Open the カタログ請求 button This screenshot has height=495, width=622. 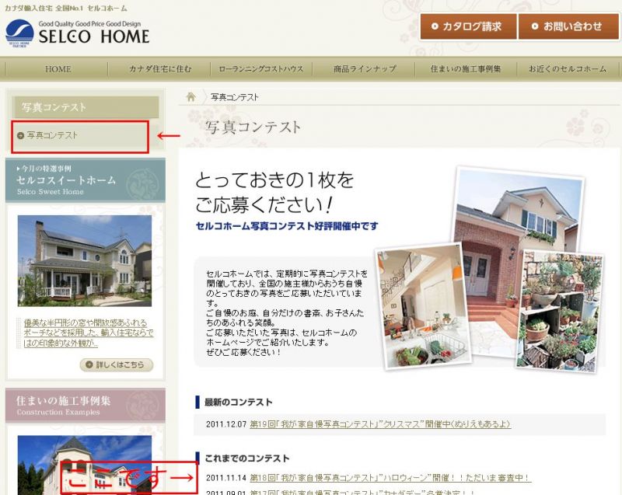pos(469,26)
